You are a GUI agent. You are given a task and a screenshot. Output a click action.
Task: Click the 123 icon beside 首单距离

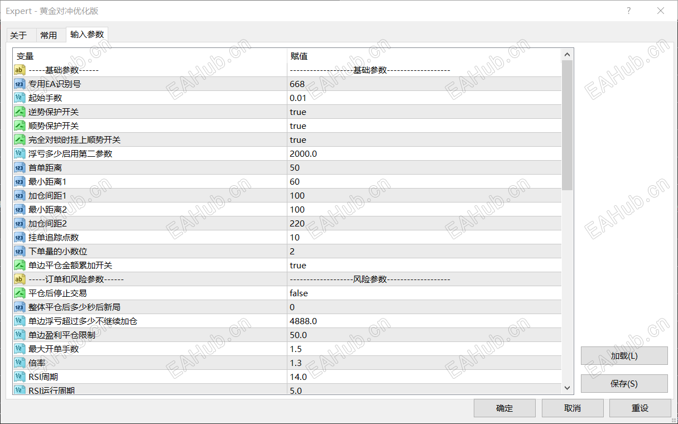coord(20,167)
